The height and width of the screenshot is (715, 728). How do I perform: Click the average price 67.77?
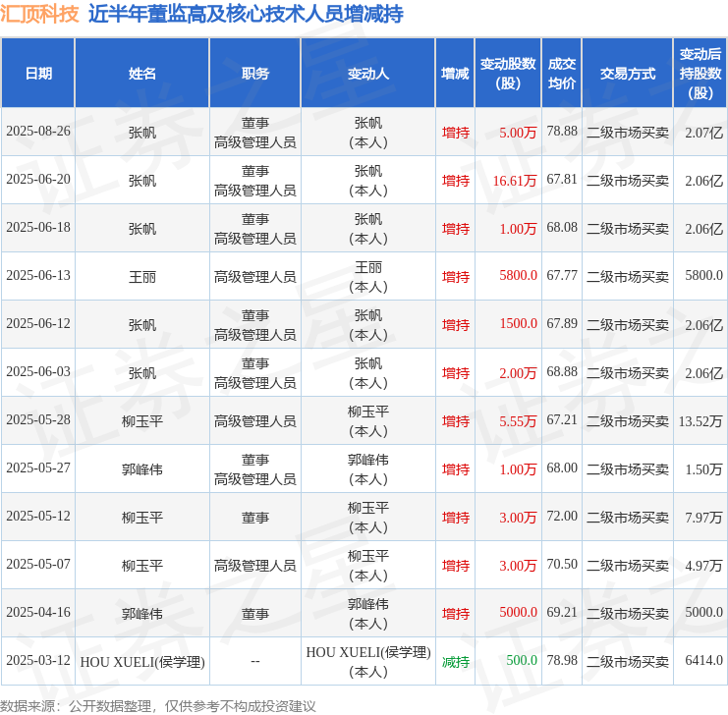click(562, 276)
